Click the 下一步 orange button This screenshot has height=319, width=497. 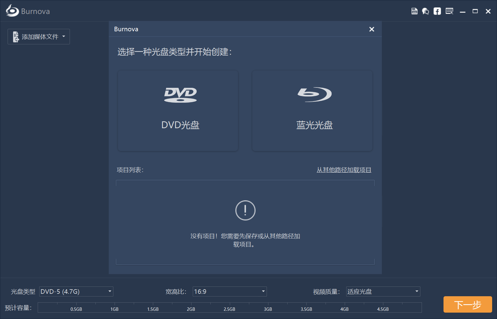coord(468,304)
